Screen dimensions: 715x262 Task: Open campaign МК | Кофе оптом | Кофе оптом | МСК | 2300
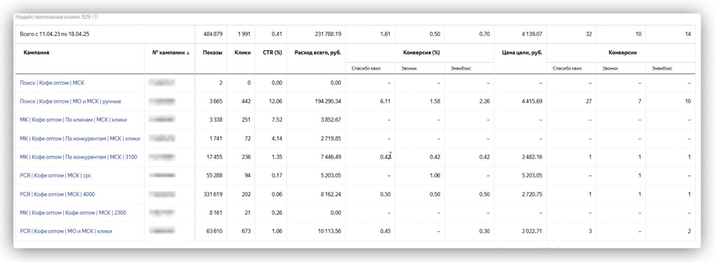click(73, 213)
